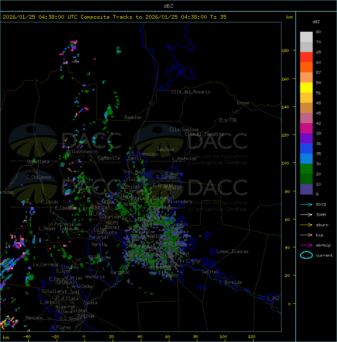The width and height of the screenshot is (337, 342).
Task: Click the 'E_1-736' map label
Action: coord(228,120)
